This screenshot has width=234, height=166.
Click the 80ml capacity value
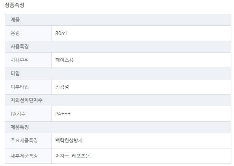tap(61, 33)
